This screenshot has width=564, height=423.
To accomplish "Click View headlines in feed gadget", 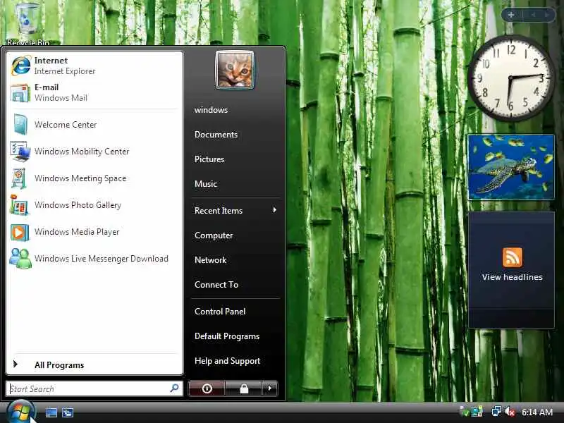I will click(x=513, y=277).
